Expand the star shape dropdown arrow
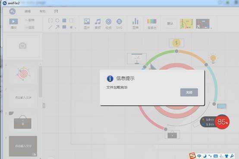Viewport: 239px width, 159px height. coord(75,28)
